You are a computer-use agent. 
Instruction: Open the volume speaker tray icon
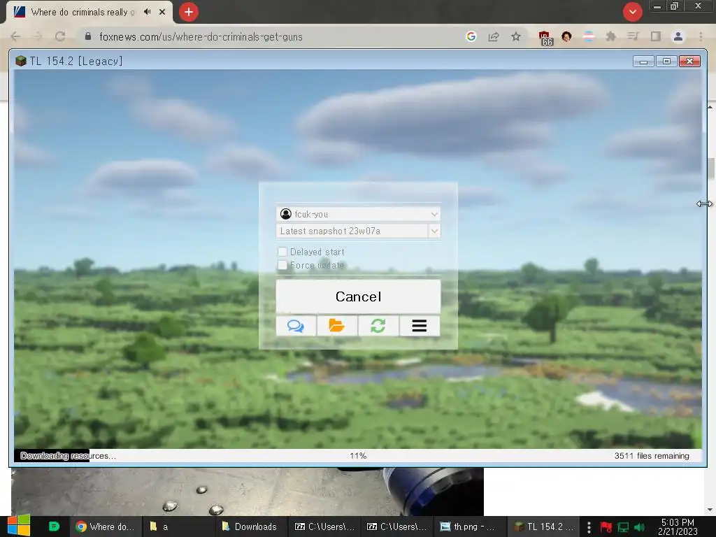click(x=639, y=527)
